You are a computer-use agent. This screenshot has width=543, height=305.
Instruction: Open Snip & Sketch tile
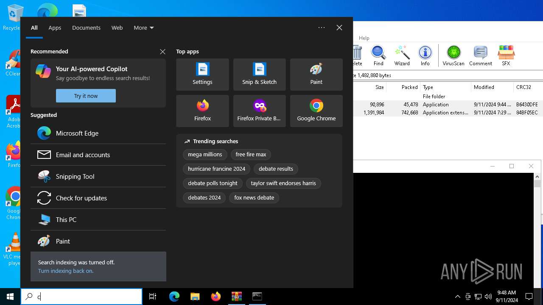tap(259, 75)
